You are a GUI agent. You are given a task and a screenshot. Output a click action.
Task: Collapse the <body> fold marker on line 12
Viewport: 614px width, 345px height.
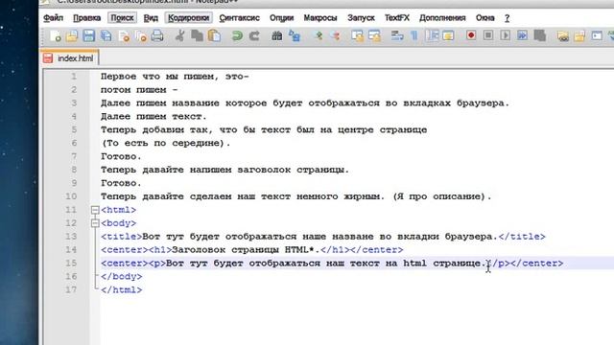(x=95, y=223)
